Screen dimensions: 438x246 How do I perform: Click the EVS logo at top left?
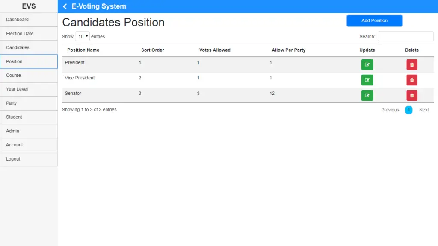click(29, 6)
